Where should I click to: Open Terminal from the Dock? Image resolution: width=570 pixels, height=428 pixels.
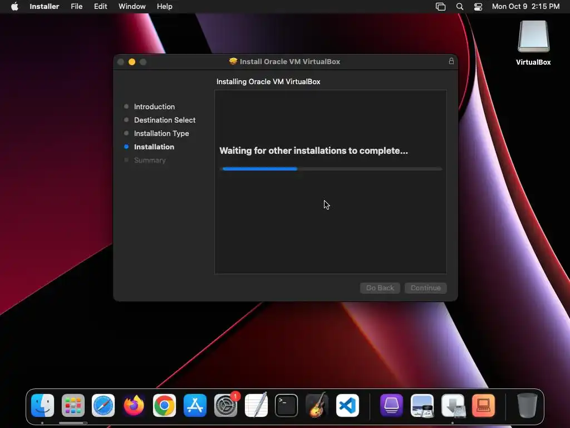[287, 406]
